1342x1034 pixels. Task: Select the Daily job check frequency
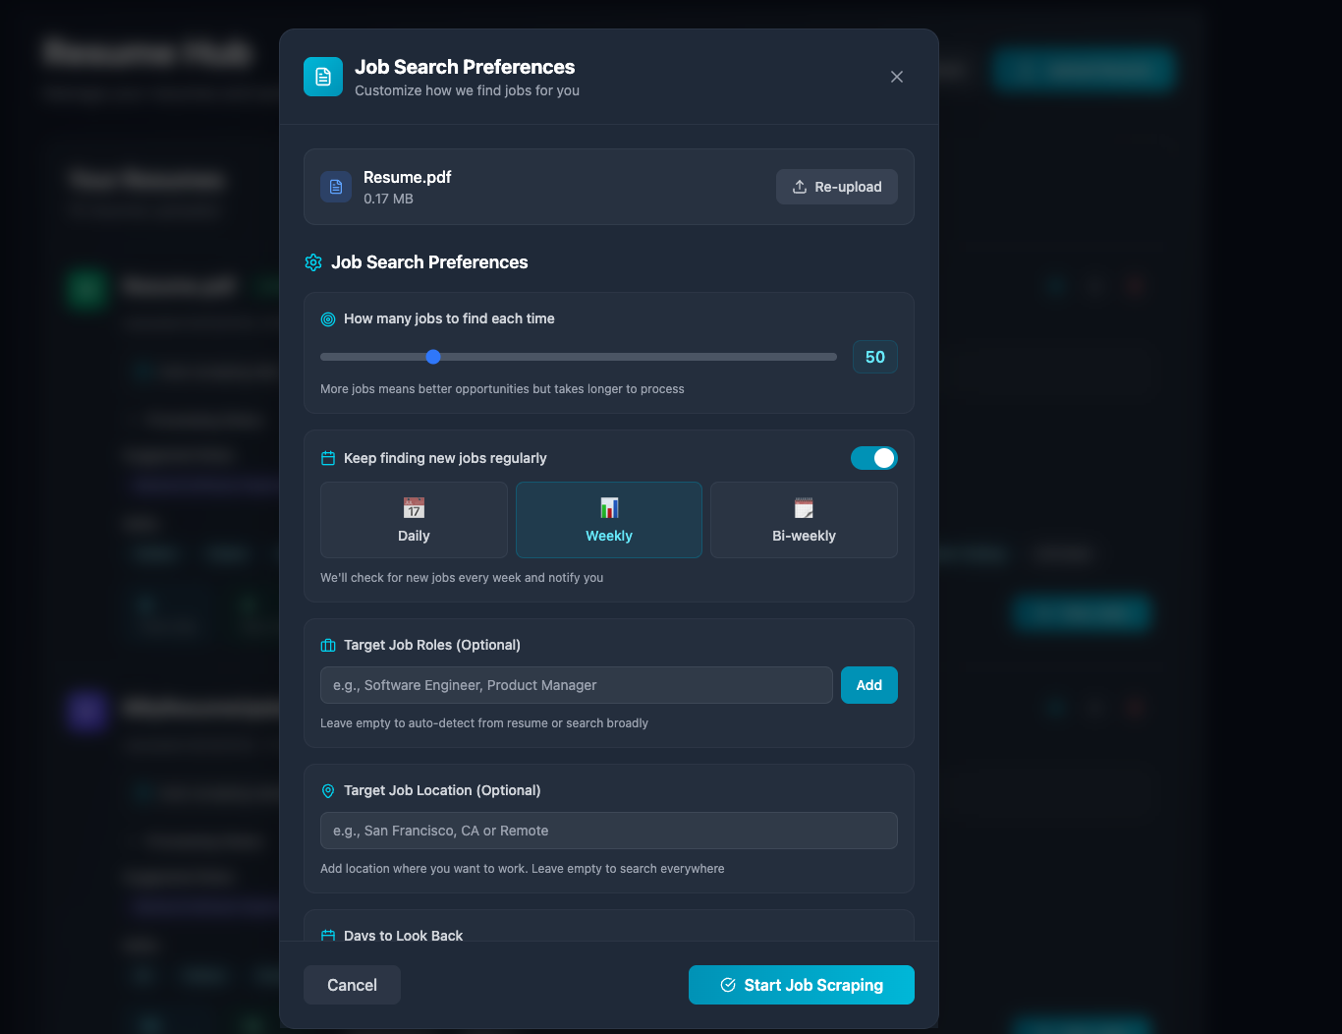coord(413,520)
